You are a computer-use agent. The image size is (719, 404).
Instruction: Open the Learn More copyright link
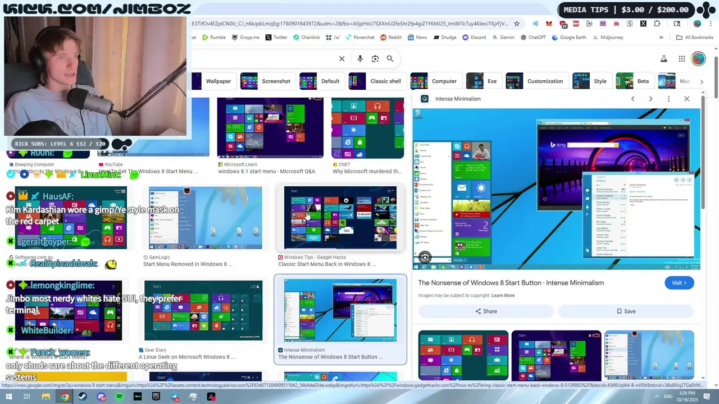point(503,296)
